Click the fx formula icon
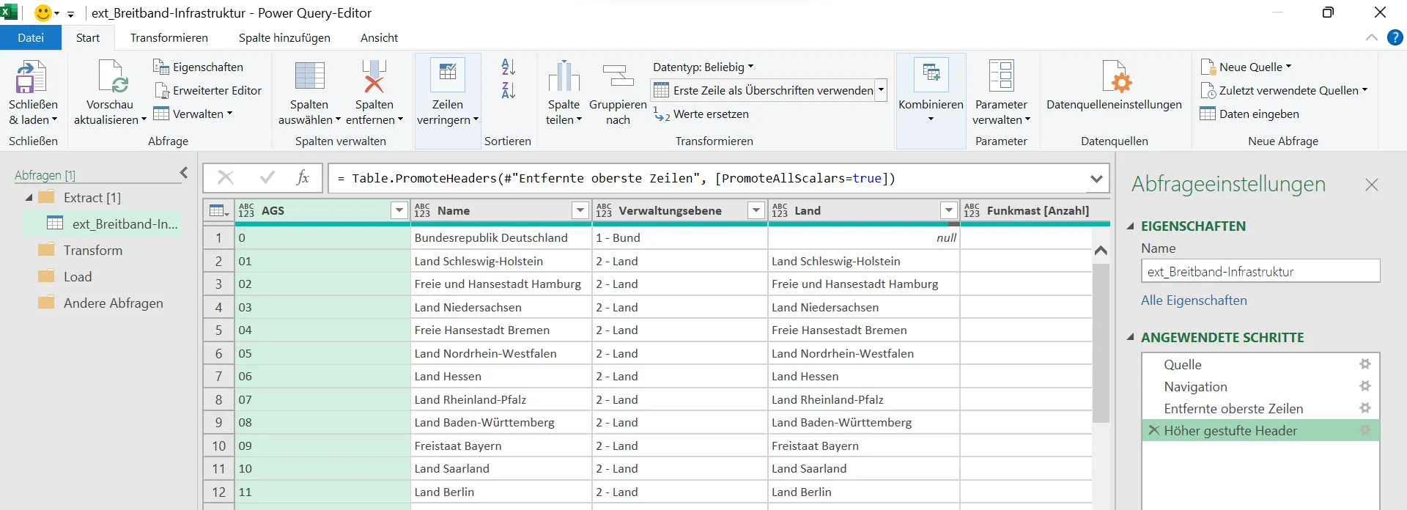Screen dimensions: 1407x510 tap(302, 177)
